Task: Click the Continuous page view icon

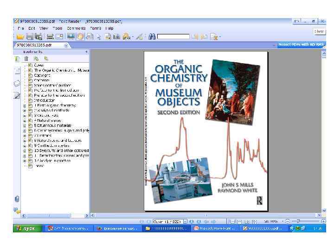Action: (x=240, y=222)
